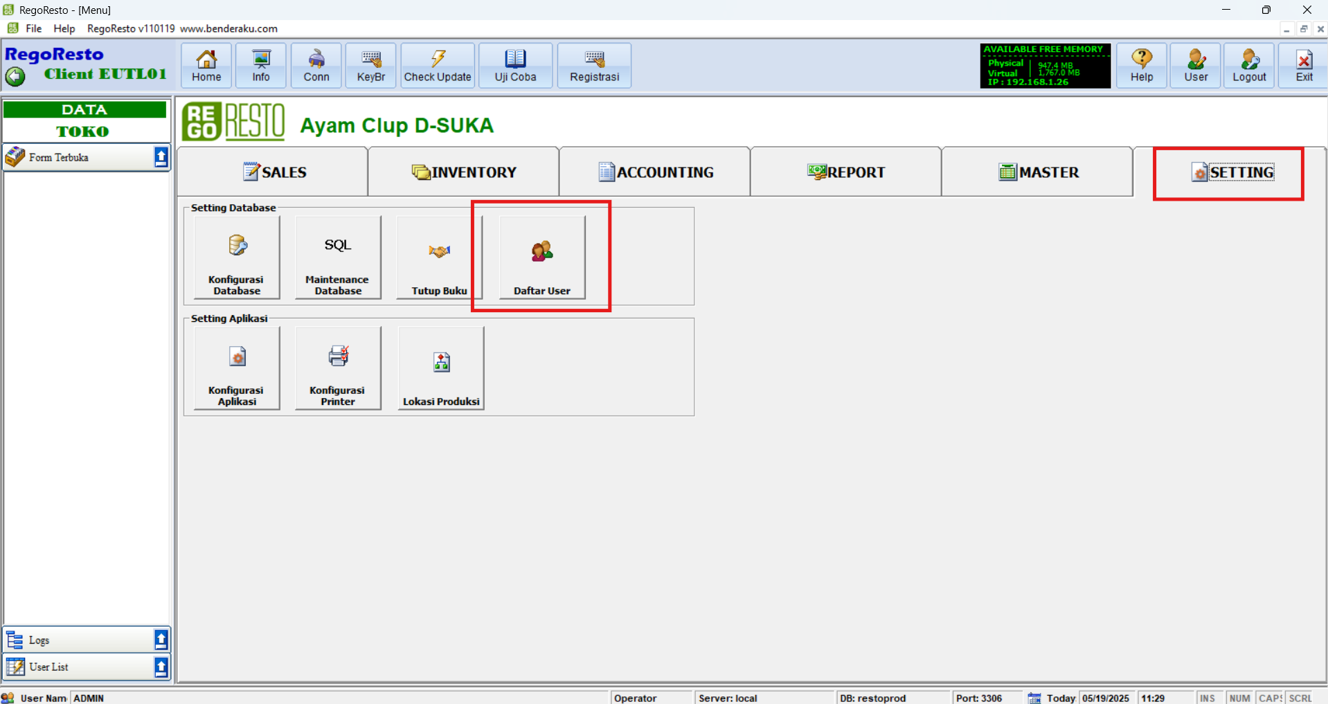Expand the User List panel
The height and width of the screenshot is (704, 1328).
tap(161, 667)
